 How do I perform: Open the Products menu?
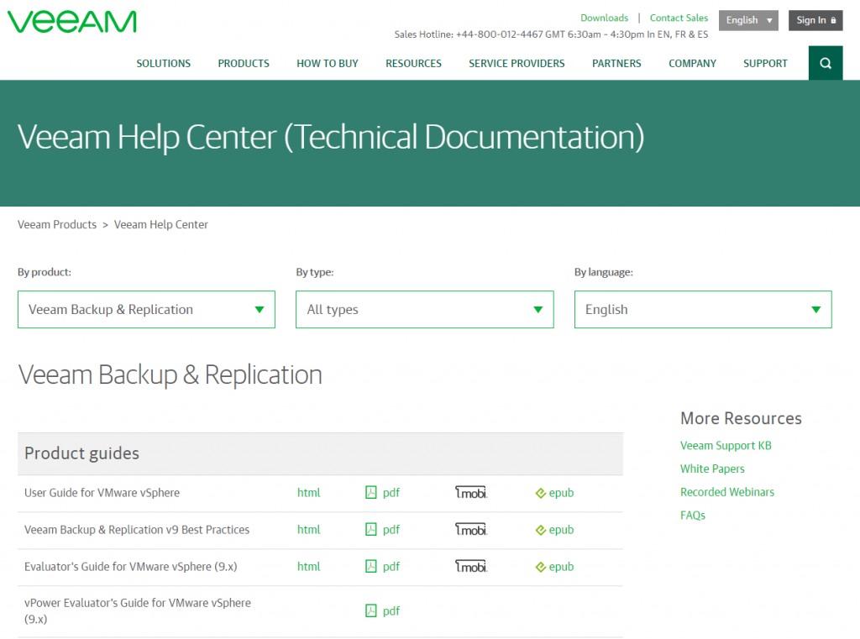pos(244,64)
